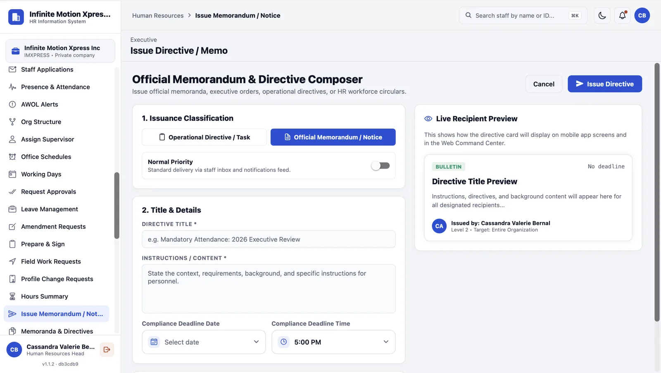
Task: Click the Org Structure branch icon
Action: pyautogui.click(x=12, y=122)
